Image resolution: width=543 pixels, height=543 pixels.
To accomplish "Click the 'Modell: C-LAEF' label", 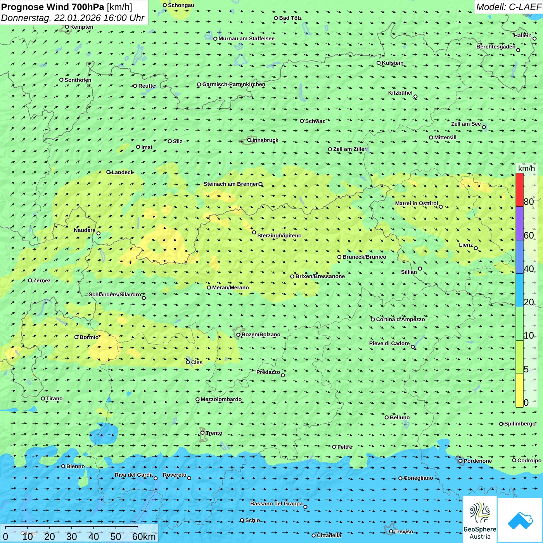I will click(x=508, y=7).
